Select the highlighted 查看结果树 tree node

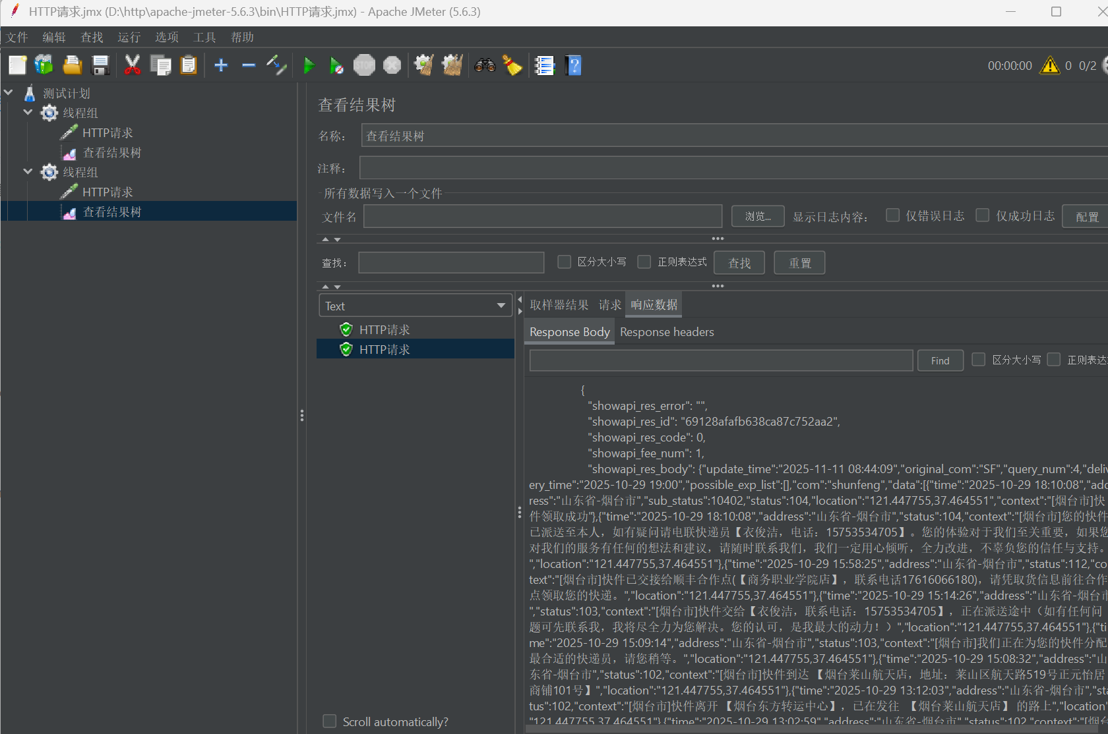[112, 212]
